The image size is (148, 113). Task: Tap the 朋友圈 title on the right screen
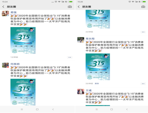tap(87, 7)
